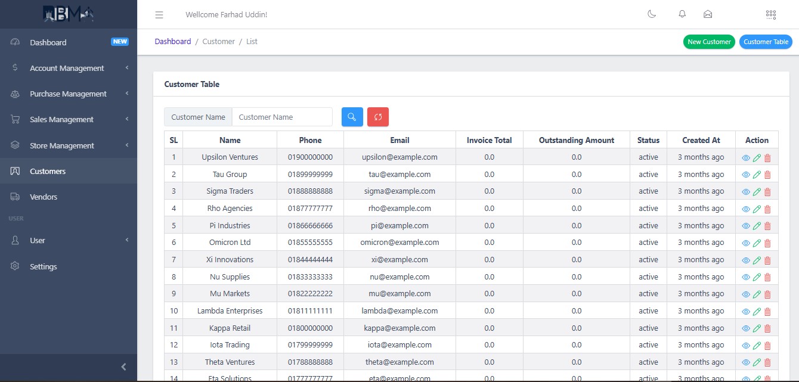This screenshot has height=382, width=799.
Task: Click the BMA logo in sidebar
Action: [69, 14]
